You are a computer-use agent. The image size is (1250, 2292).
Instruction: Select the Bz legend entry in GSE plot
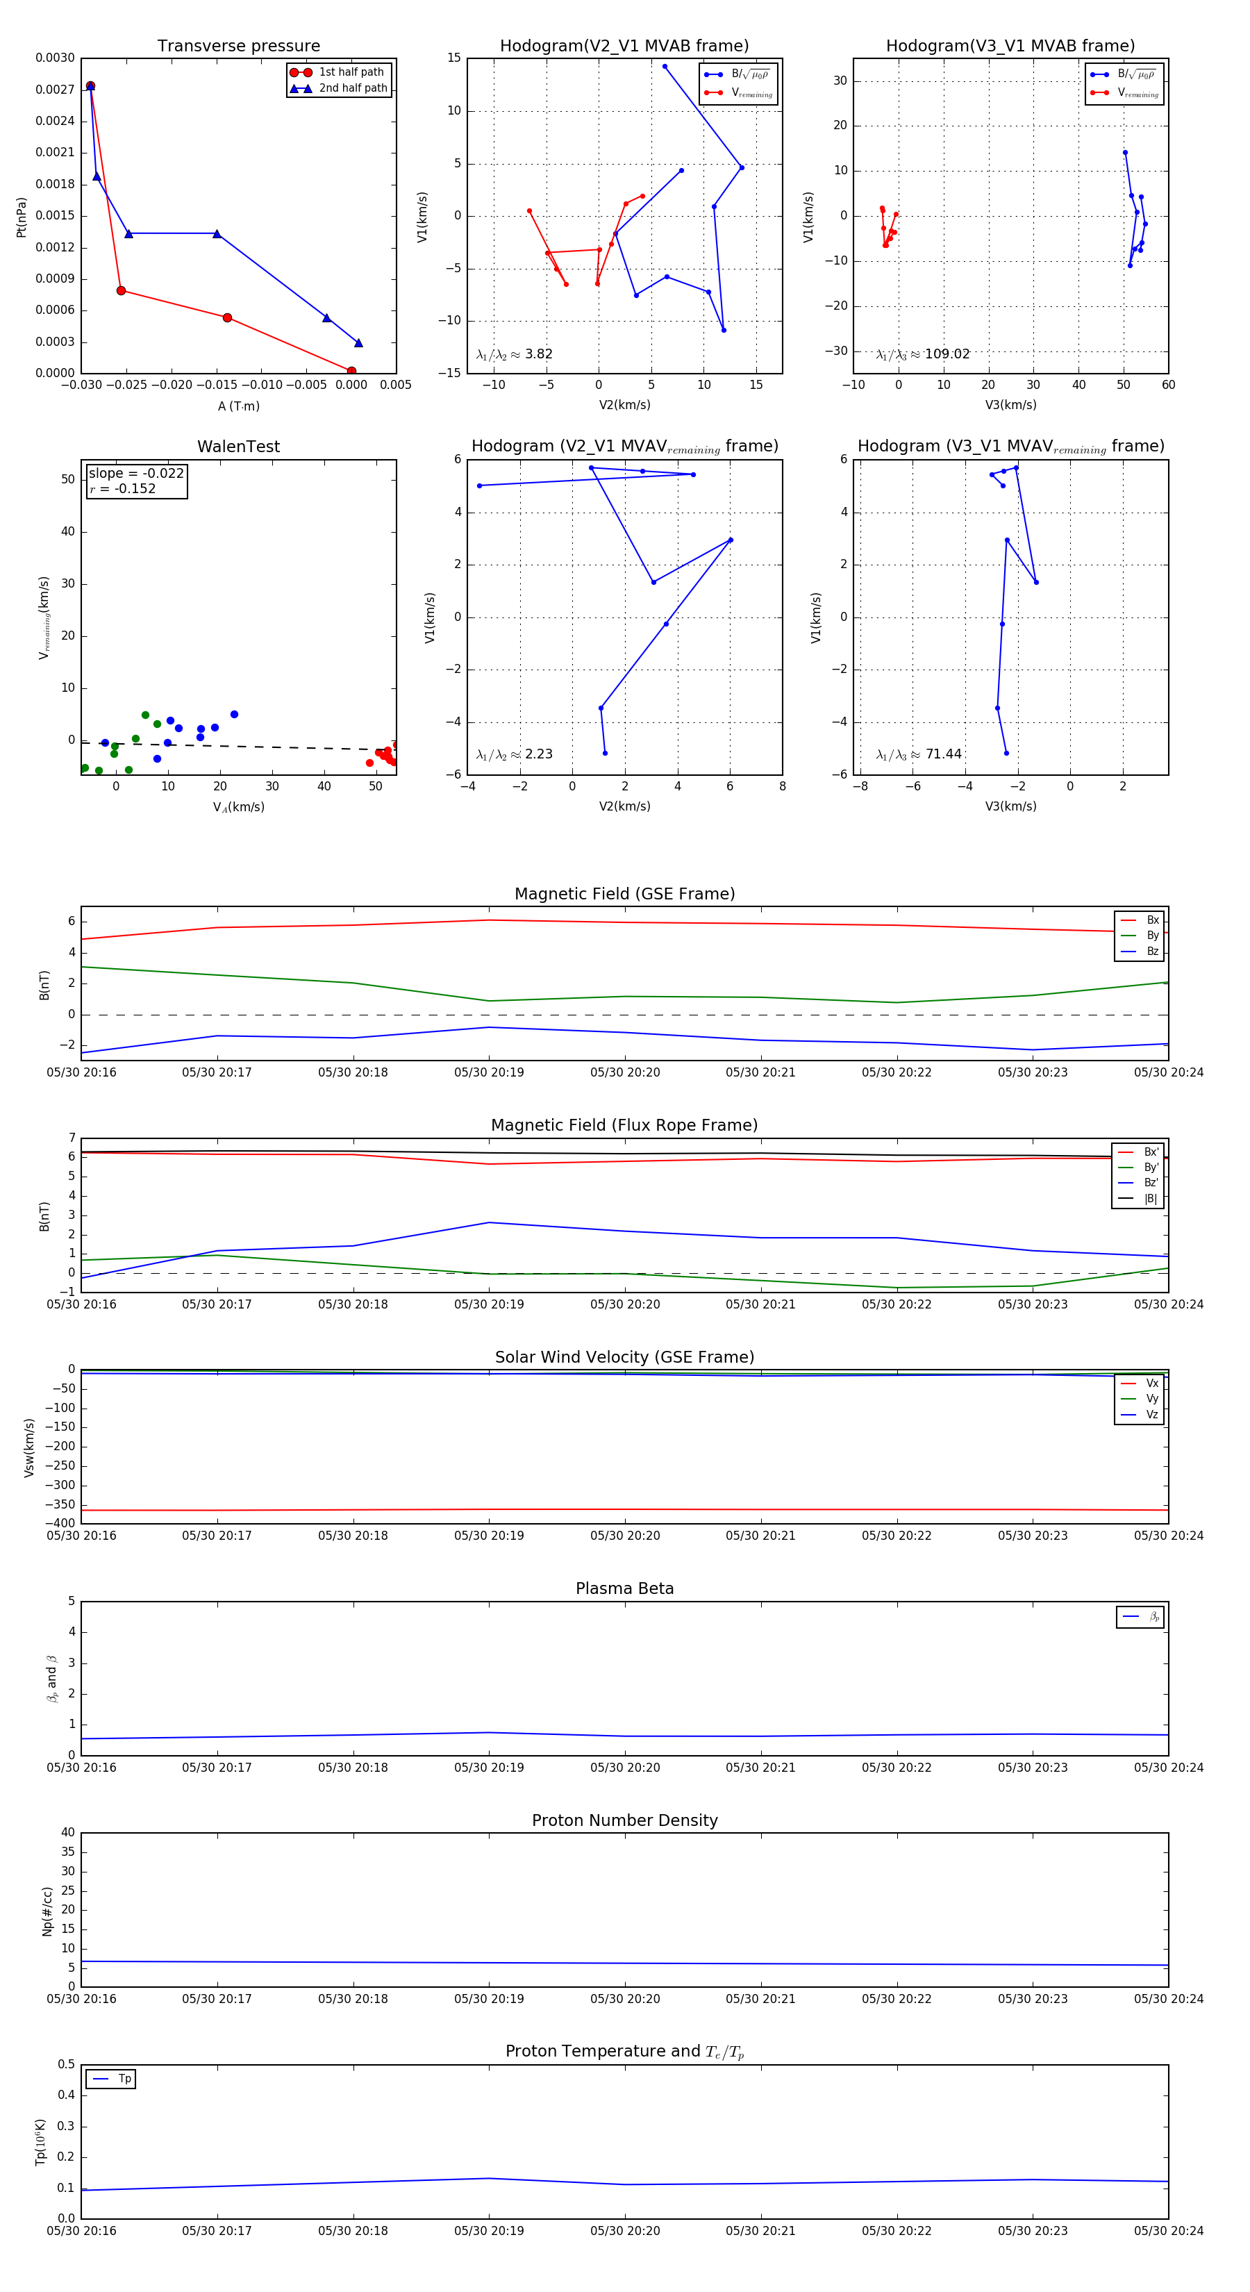click(1140, 951)
